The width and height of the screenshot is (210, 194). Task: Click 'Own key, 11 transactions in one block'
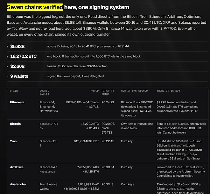tap(137, 126)
